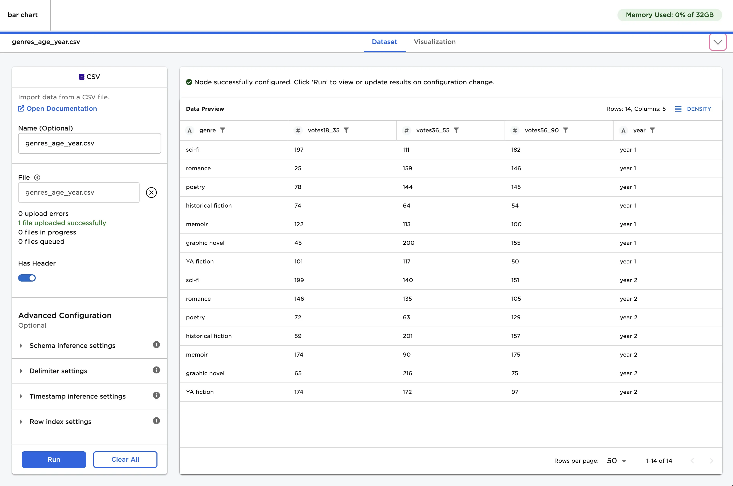Click the info icon next to File
The height and width of the screenshot is (486, 733).
pyautogui.click(x=37, y=178)
